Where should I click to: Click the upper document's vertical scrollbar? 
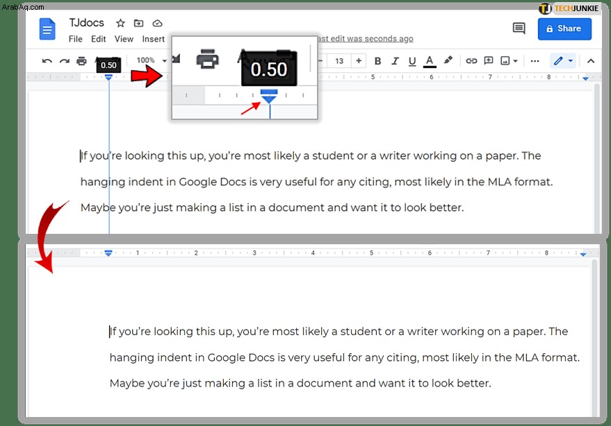[597, 157]
